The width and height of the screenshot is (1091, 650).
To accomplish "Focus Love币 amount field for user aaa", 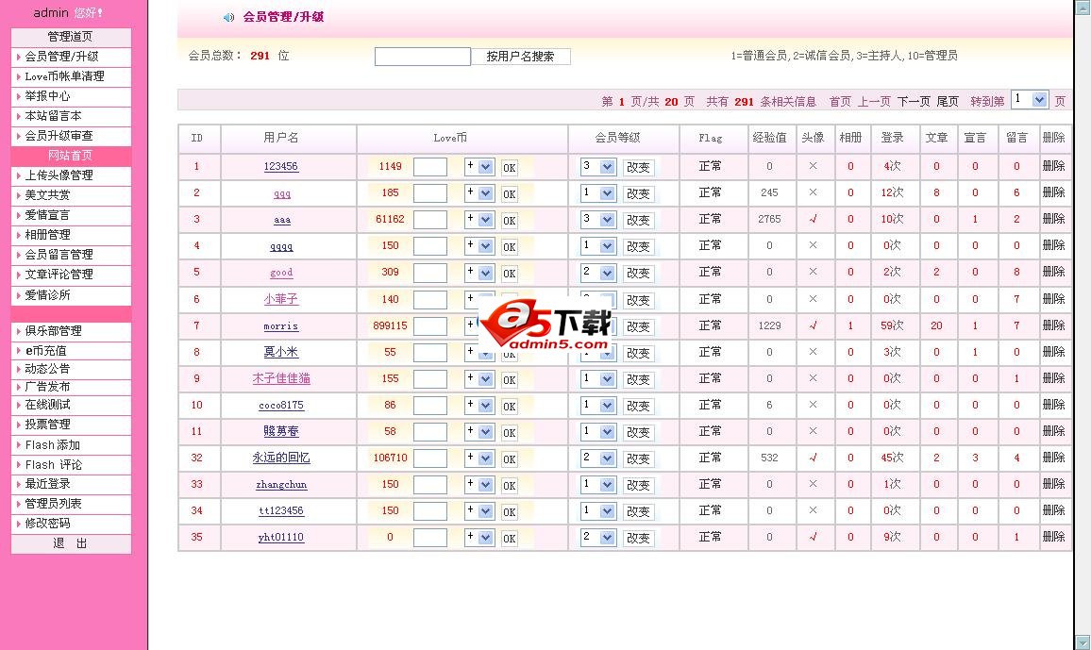I will coord(430,220).
